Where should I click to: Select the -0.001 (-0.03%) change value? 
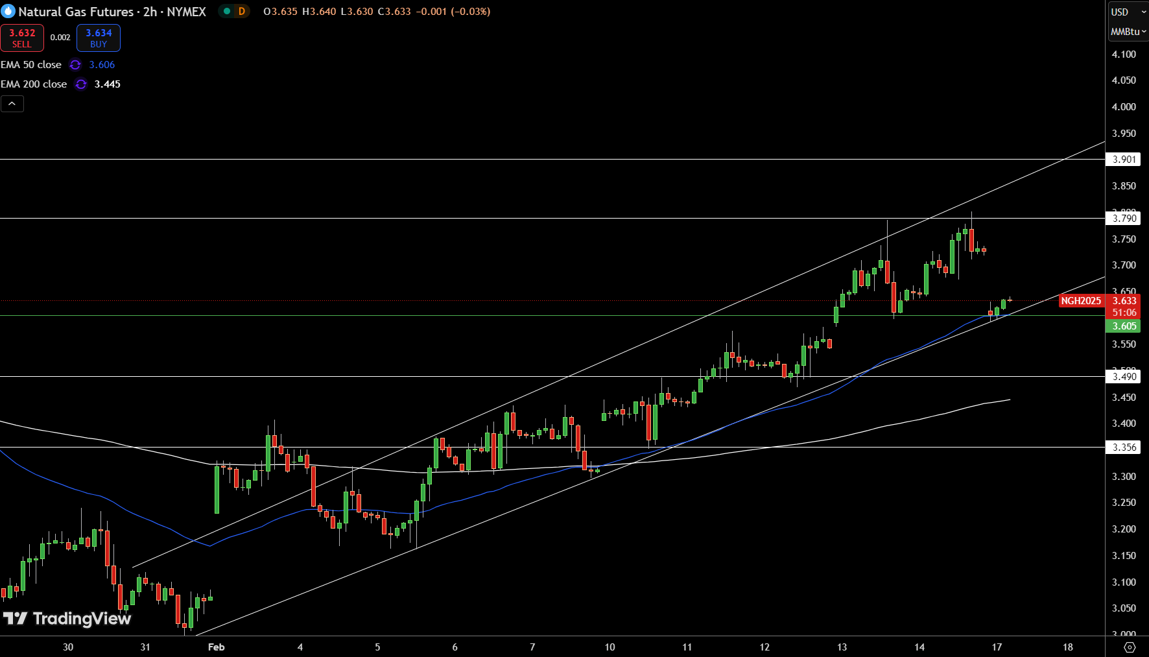point(453,12)
